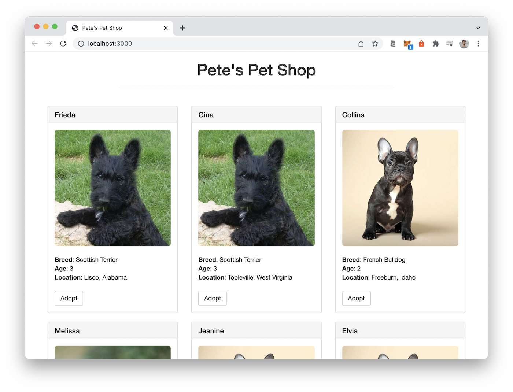Open the orange lock extension icon
The image size is (513, 392).
421,44
